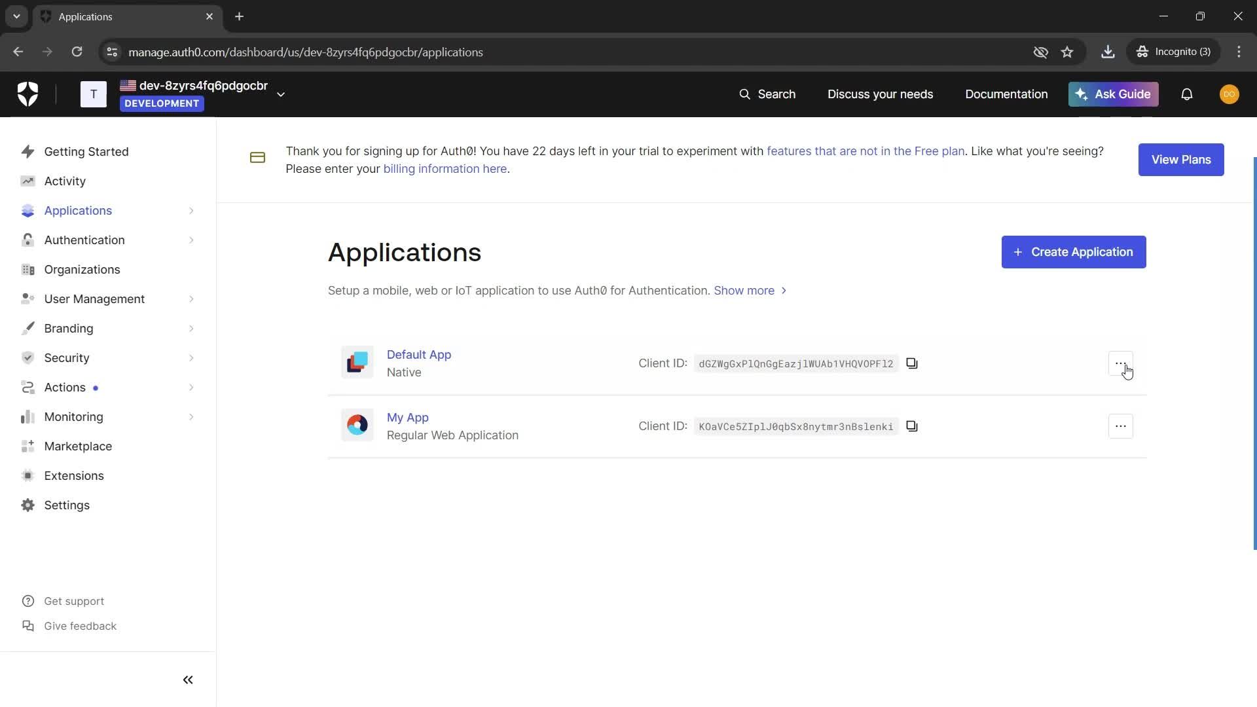Open Search in the top bar
Image resolution: width=1257 pixels, height=707 pixels.
[767, 94]
